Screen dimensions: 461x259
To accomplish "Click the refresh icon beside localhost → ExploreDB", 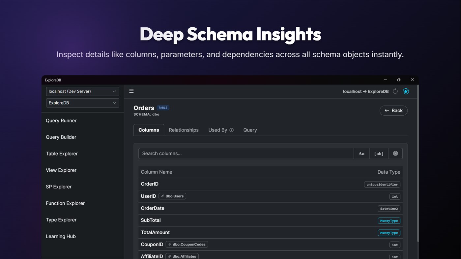I will tap(395, 91).
